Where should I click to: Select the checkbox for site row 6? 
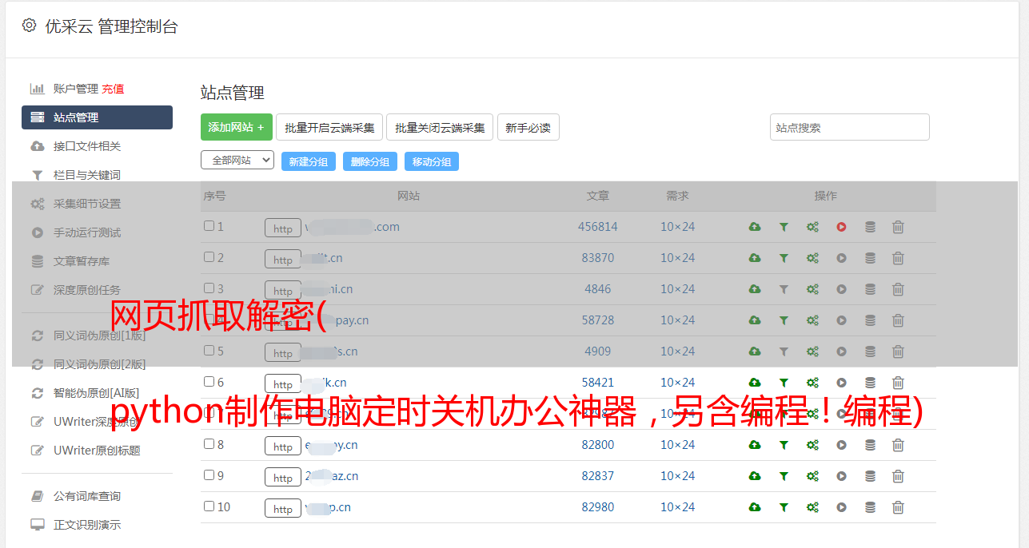tap(209, 382)
